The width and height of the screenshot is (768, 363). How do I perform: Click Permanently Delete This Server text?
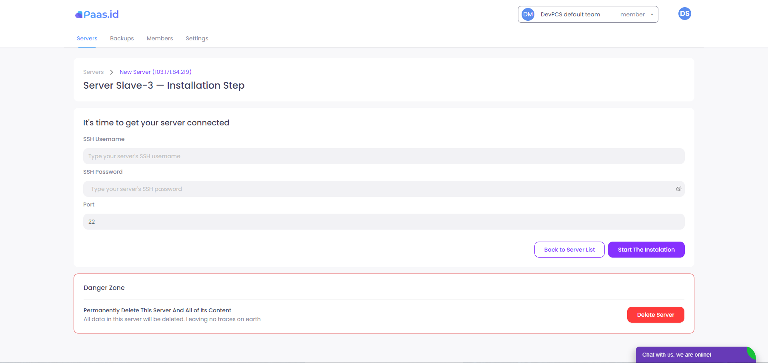(157, 310)
